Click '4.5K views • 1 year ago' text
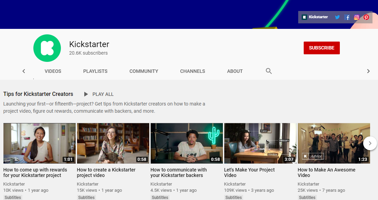The width and height of the screenshot is (378, 200). (x=174, y=190)
